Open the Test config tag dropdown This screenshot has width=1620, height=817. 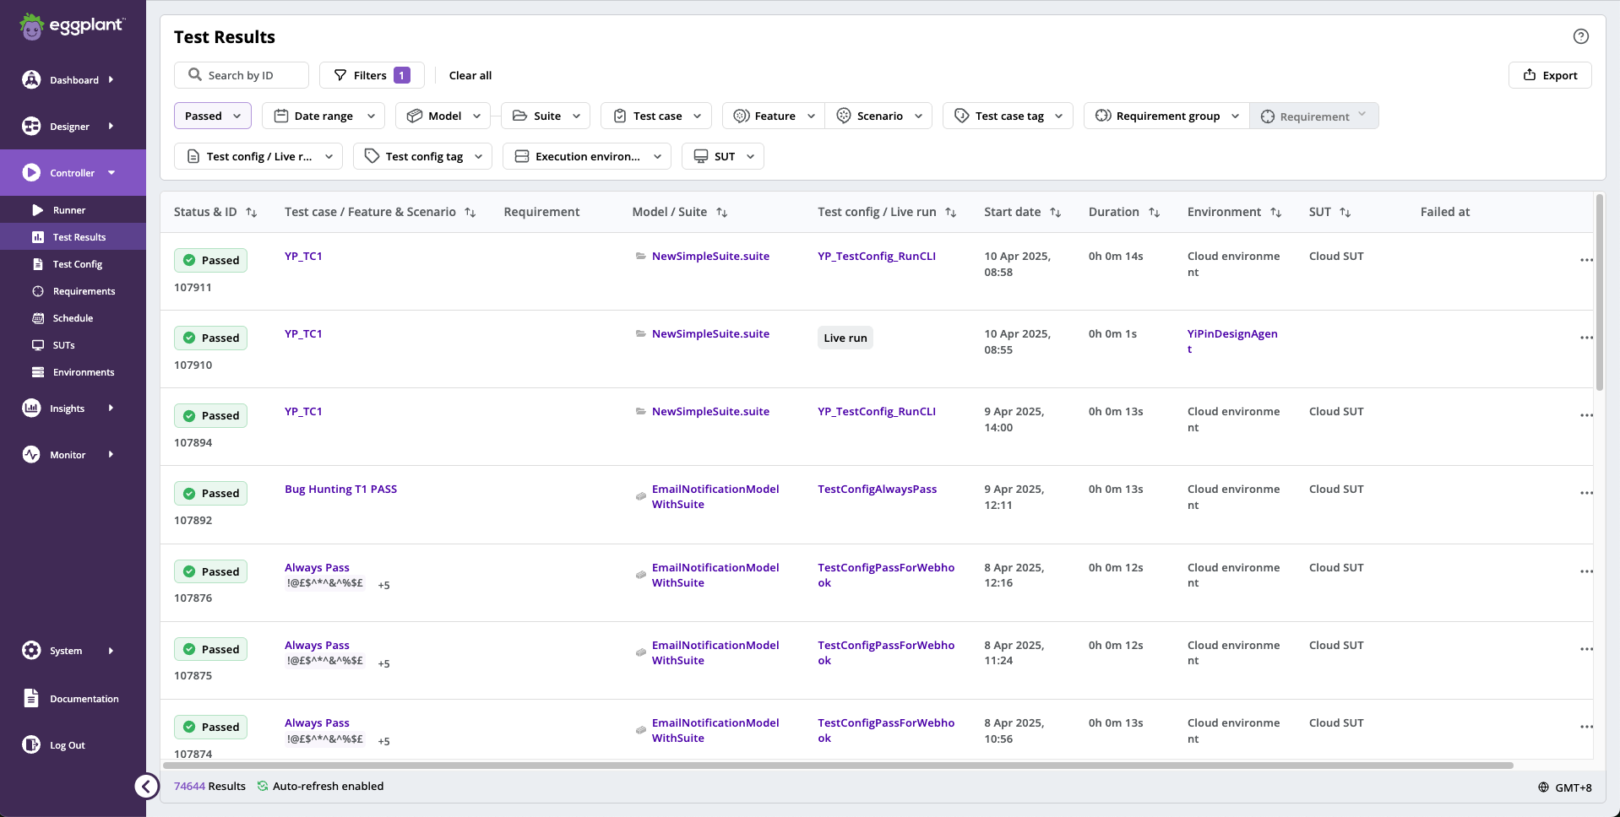(x=422, y=156)
